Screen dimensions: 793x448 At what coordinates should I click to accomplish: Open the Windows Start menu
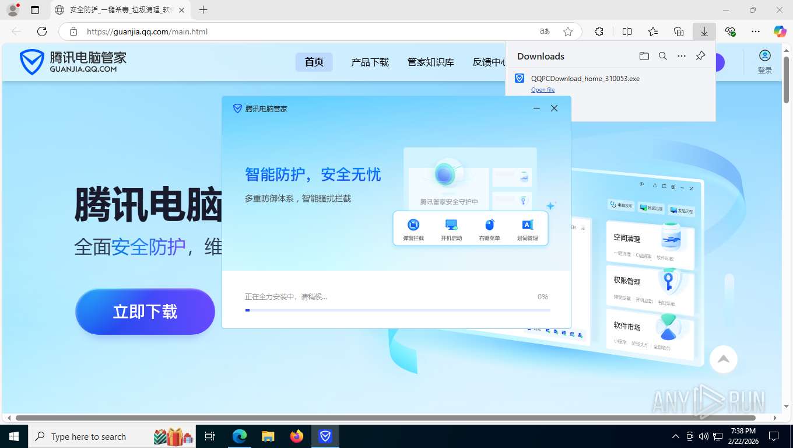tap(13, 436)
